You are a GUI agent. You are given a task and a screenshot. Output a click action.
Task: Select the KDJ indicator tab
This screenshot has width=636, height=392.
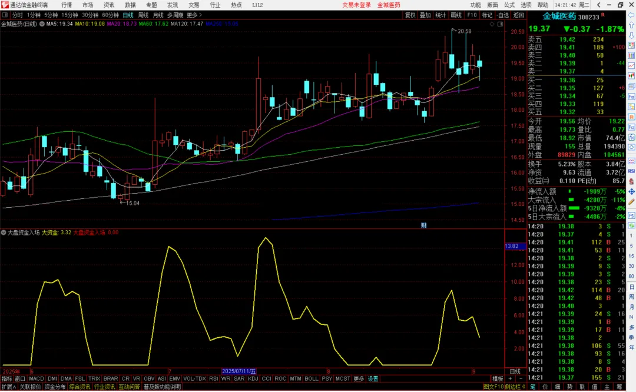tap(253, 379)
